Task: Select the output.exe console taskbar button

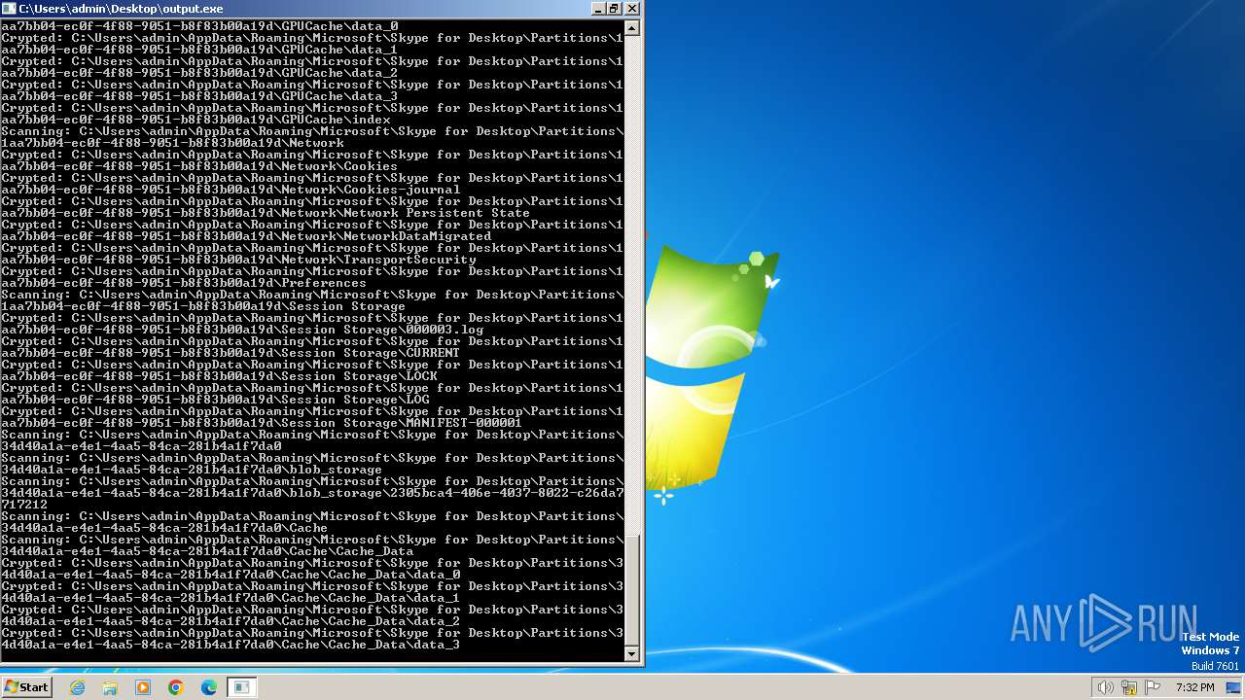Action: click(242, 687)
